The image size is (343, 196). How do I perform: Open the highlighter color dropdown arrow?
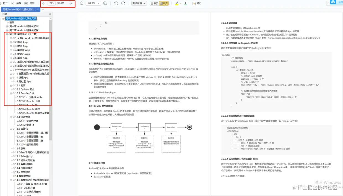point(180,3)
